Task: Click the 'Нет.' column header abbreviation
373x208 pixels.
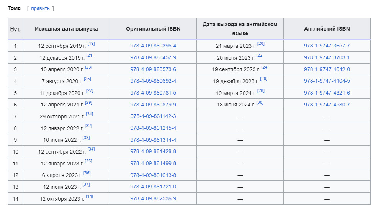Action: [15, 29]
